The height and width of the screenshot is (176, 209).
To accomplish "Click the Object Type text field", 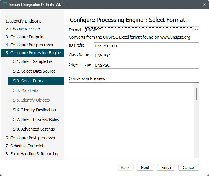I will [146, 65].
